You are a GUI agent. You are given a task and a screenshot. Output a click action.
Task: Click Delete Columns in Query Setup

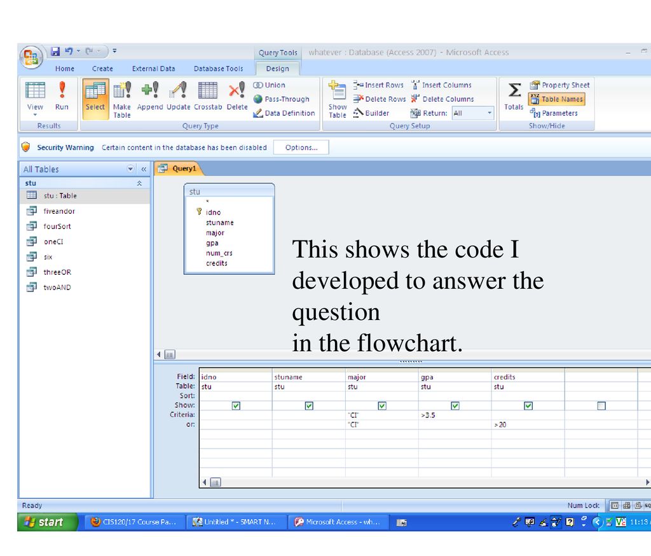click(442, 99)
